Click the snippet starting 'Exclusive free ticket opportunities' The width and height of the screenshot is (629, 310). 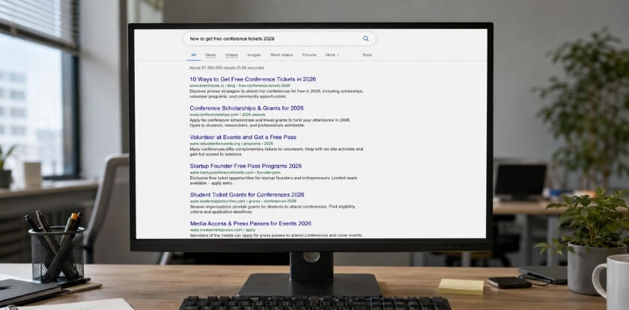coord(273,181)
